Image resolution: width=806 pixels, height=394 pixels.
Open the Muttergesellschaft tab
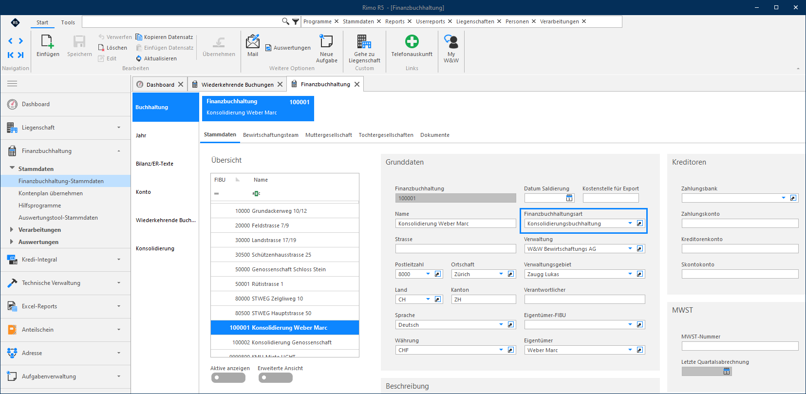pyautogui.click(x=329, y=135)
